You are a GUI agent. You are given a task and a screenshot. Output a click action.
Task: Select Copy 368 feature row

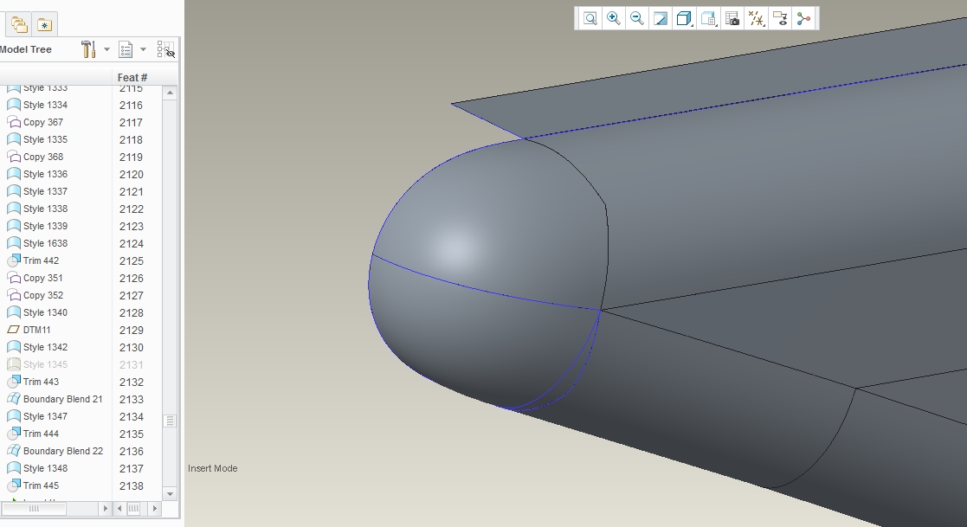42,157
